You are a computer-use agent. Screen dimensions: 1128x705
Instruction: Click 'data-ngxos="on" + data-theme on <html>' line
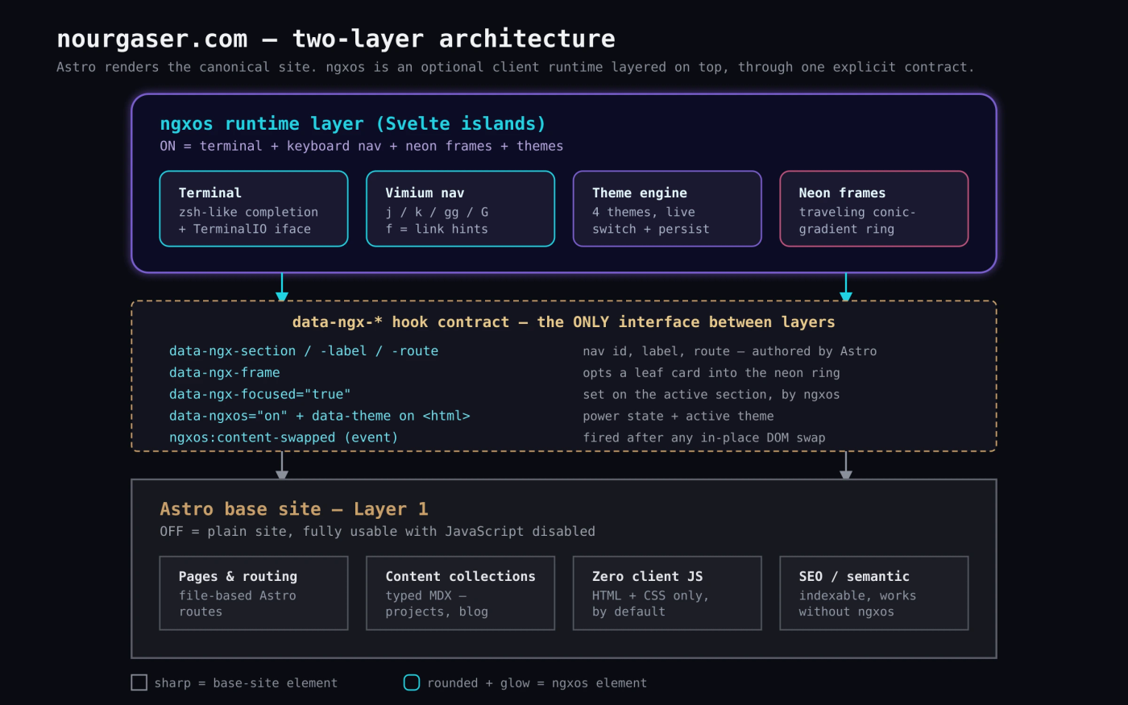(x=320, y=416)
